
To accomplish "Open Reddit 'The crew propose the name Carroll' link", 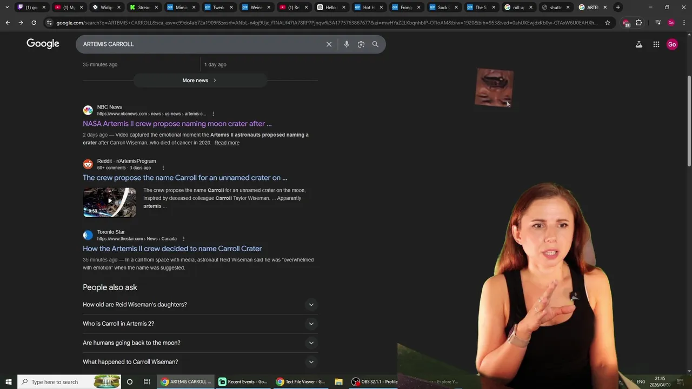I will 185,178.
